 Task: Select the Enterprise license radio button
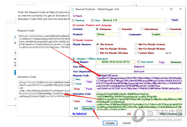click(97, 29)
